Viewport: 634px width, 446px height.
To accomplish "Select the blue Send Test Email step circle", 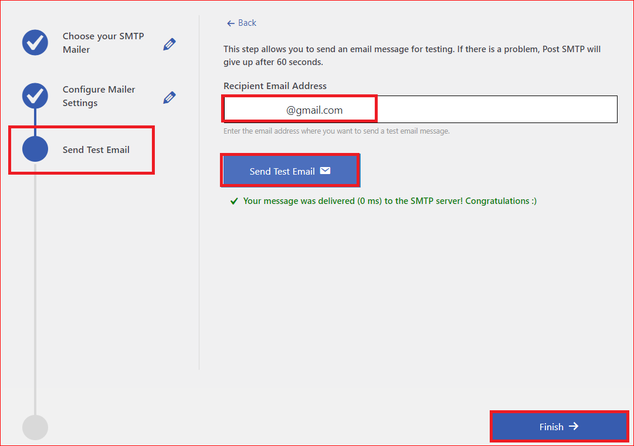I will [35, 149].
